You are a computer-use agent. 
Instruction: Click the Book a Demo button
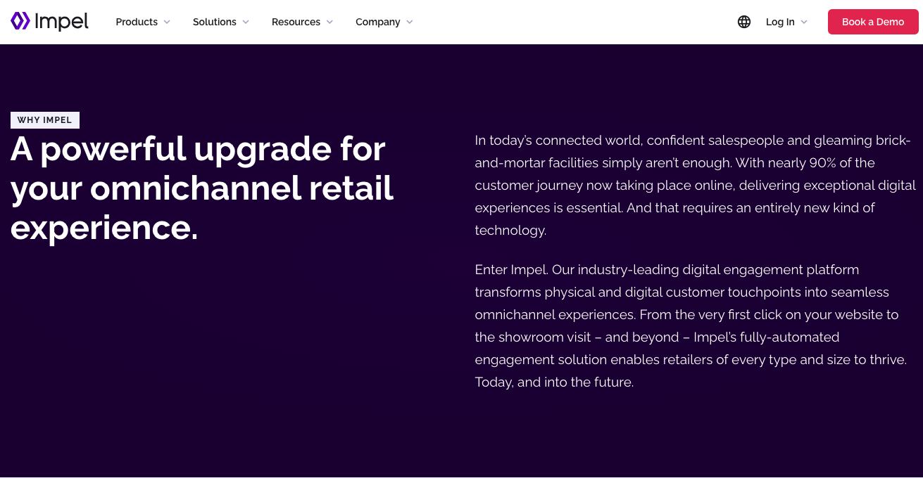tap(873, 22)
